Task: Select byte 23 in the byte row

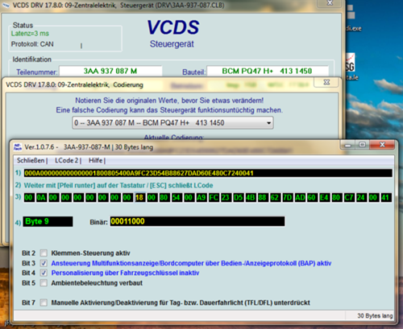Action: [x=226, y=198]
